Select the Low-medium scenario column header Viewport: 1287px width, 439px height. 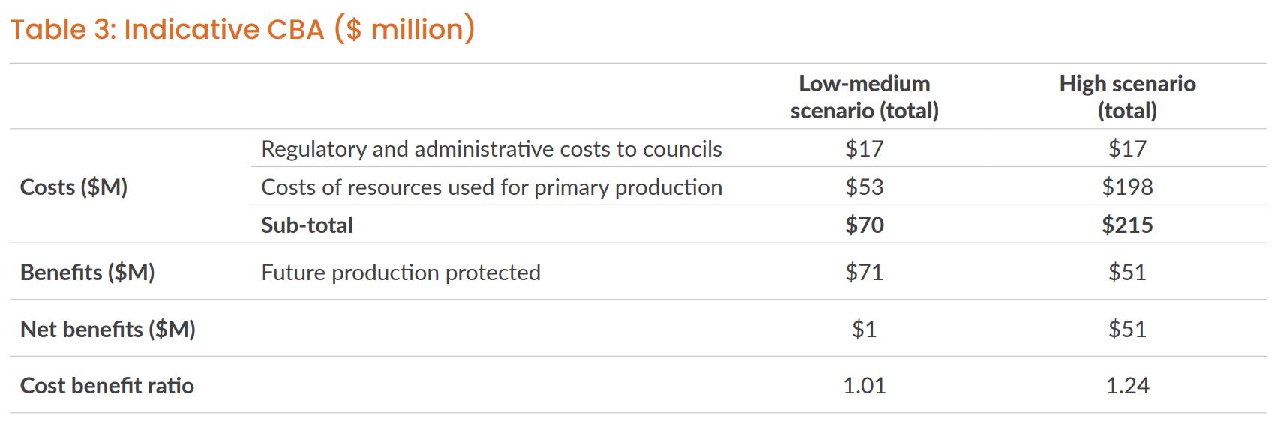coord(864,97)
